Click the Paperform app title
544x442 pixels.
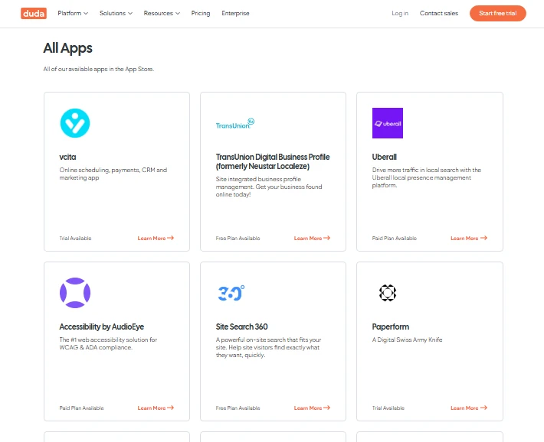(391, 327)
